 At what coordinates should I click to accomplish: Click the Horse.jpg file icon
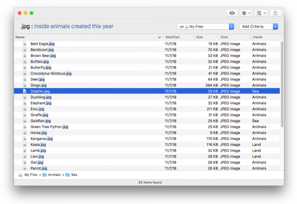(x=25, y=133)
